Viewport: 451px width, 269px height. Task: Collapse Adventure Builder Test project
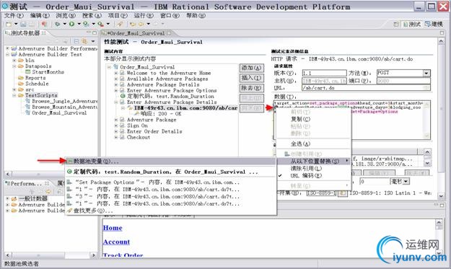click(x=7, y=54)
